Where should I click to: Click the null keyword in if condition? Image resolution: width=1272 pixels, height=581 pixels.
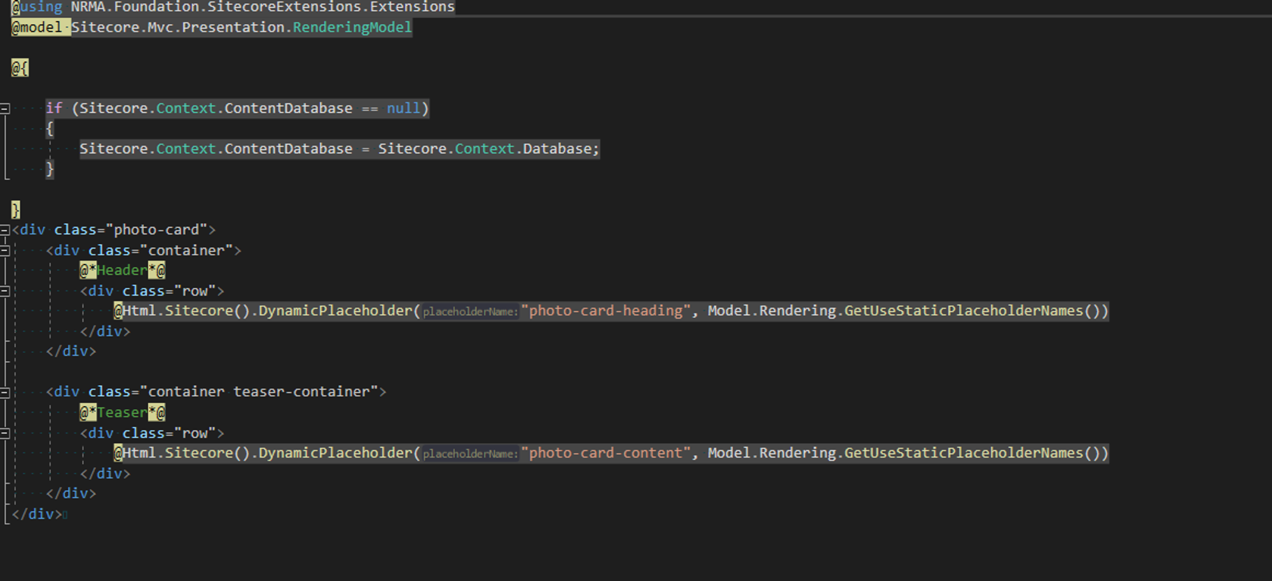[403, 109]
